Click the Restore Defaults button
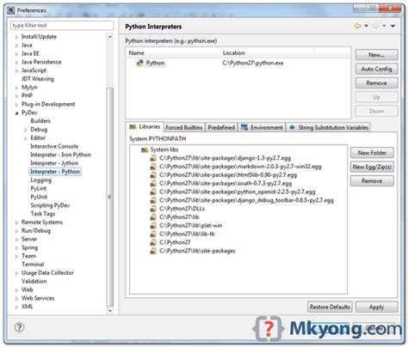Screen dimensions: 408x347 click(x=330, y=307)
